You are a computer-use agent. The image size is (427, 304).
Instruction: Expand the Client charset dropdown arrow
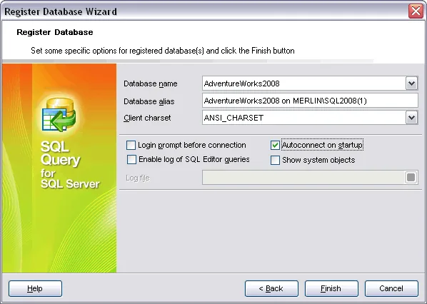412,118
